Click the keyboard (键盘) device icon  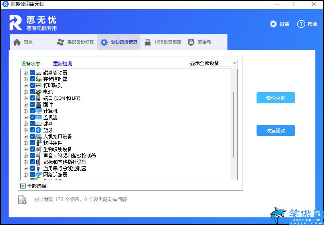coord(38,124)
